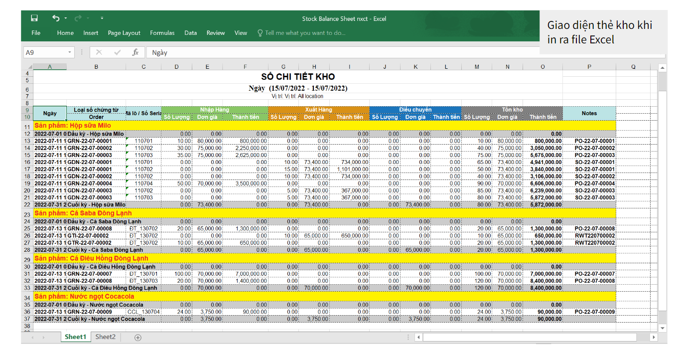Open the Insert Function fx dialog

(135, 52)
